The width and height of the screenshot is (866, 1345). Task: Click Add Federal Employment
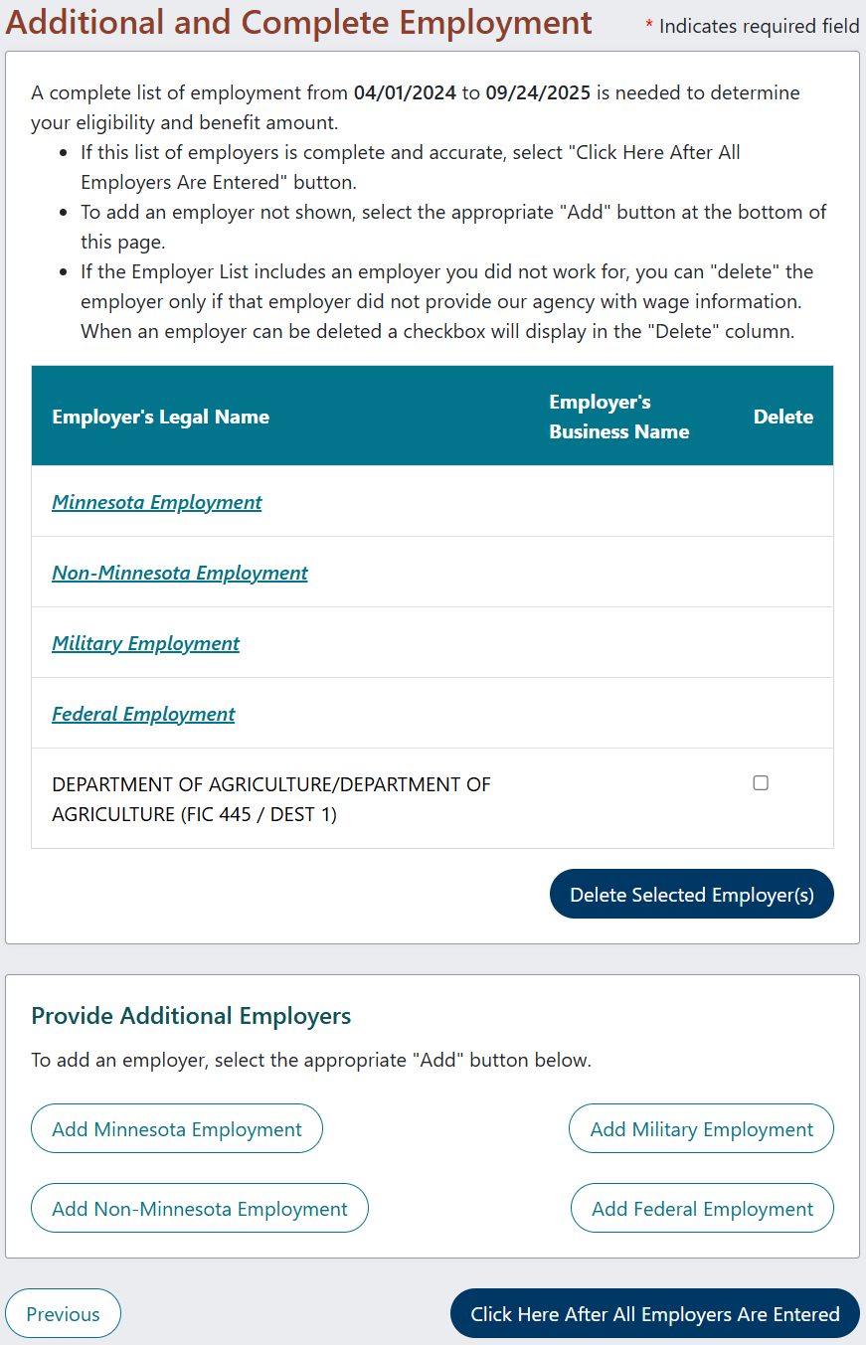coord(701,1208)
